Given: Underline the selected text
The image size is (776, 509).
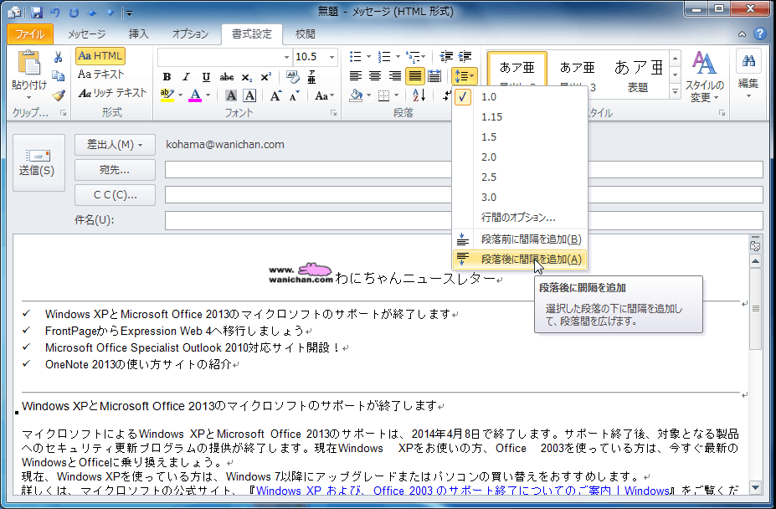Looking at the screenshot, I should coord(206,77).
